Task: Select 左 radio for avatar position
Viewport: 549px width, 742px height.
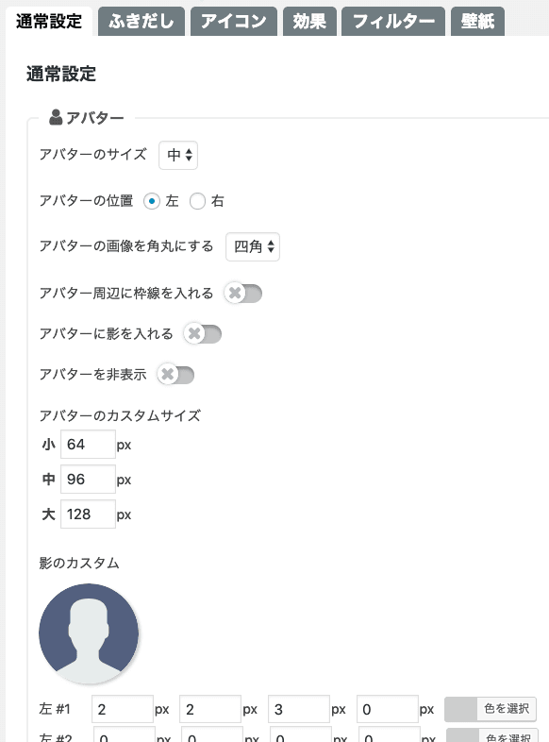Action: tap(151, 201)
